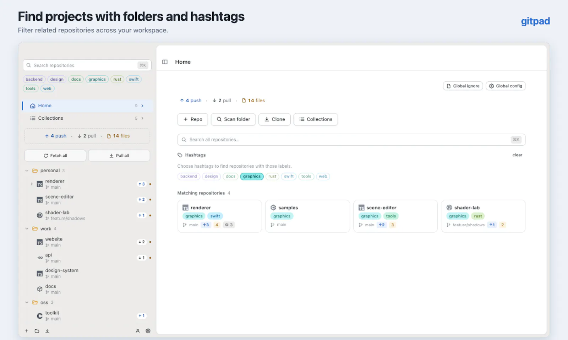
Task: Expand the renderer repo in sidebar
Action: (32, 184)
